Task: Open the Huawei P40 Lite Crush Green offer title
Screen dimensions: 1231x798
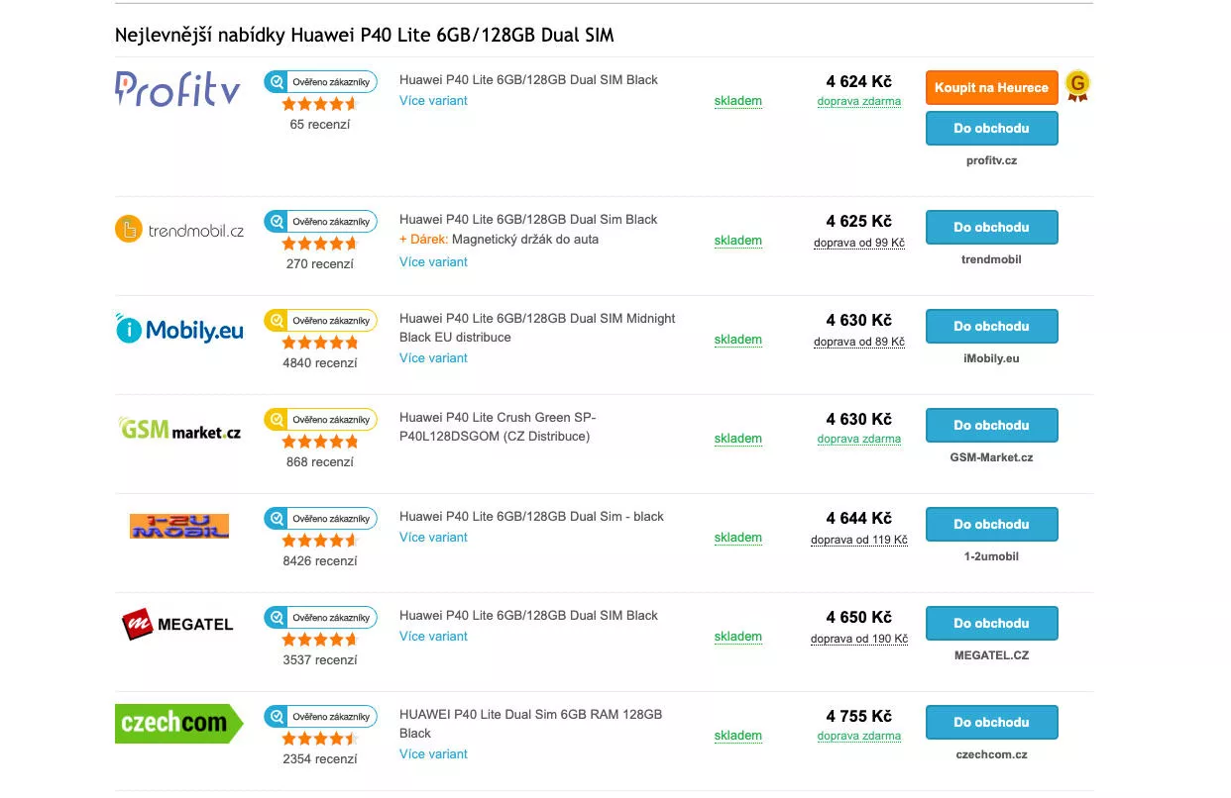Action: click(x=498, y=427)
